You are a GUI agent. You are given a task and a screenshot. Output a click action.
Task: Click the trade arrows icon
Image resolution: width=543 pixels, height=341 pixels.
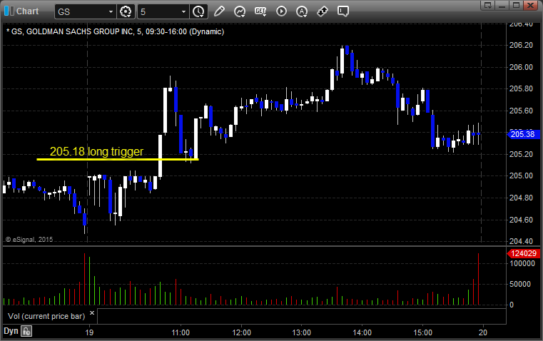click(x=323, y=11)
